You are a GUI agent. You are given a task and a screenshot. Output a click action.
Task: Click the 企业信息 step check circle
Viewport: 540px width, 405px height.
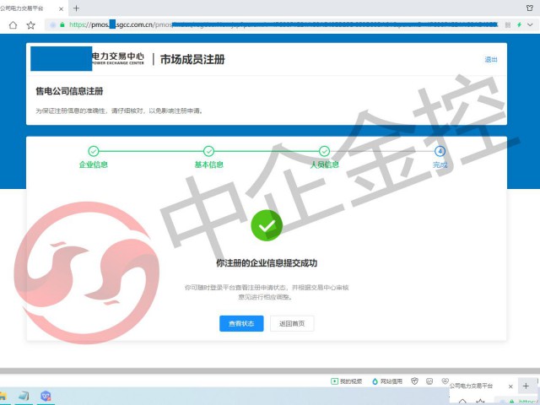coord(94,151)
